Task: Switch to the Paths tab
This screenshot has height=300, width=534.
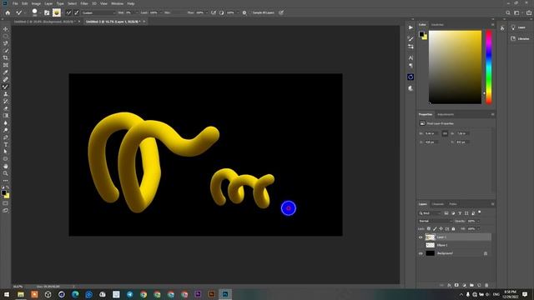Action: pos(453,204)
